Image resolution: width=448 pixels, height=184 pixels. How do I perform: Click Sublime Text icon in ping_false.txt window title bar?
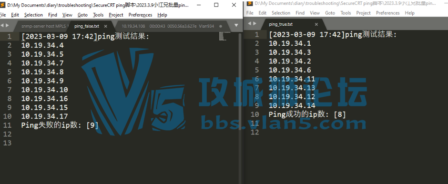pyautogui.click(x=2, y=5)
